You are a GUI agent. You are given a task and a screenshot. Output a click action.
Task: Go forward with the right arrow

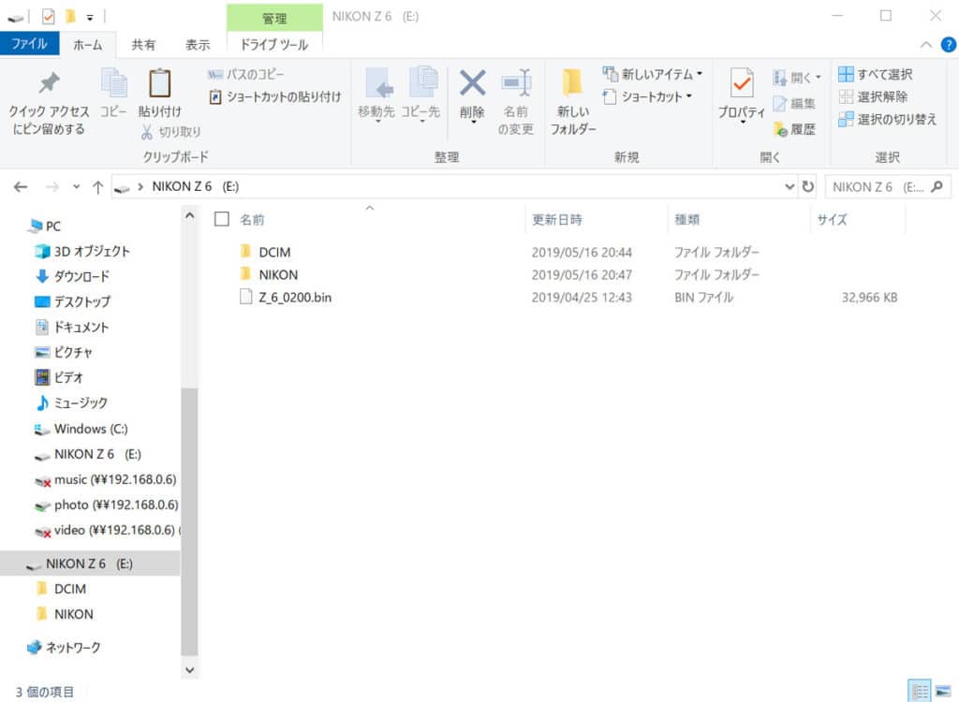pos(52,186)
